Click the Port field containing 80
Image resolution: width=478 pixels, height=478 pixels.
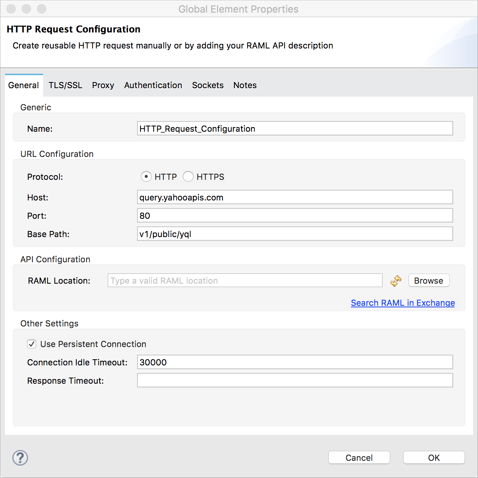point(295,215)
